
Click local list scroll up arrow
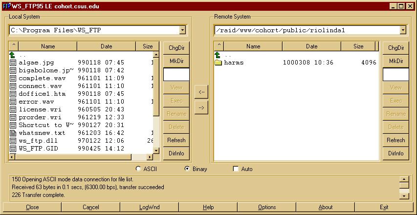[x=156, y=54]
